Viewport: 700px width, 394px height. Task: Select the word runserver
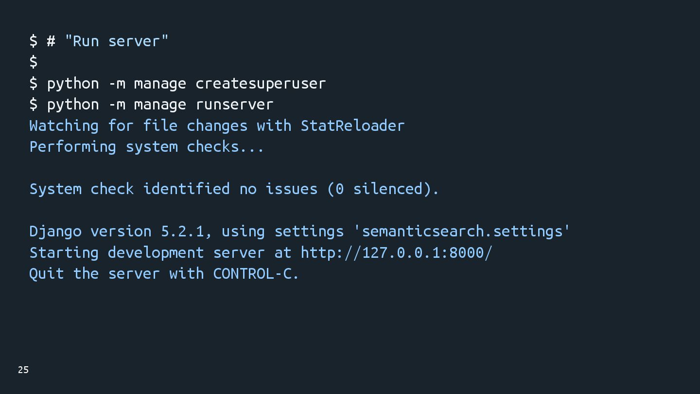click(234, 104)
